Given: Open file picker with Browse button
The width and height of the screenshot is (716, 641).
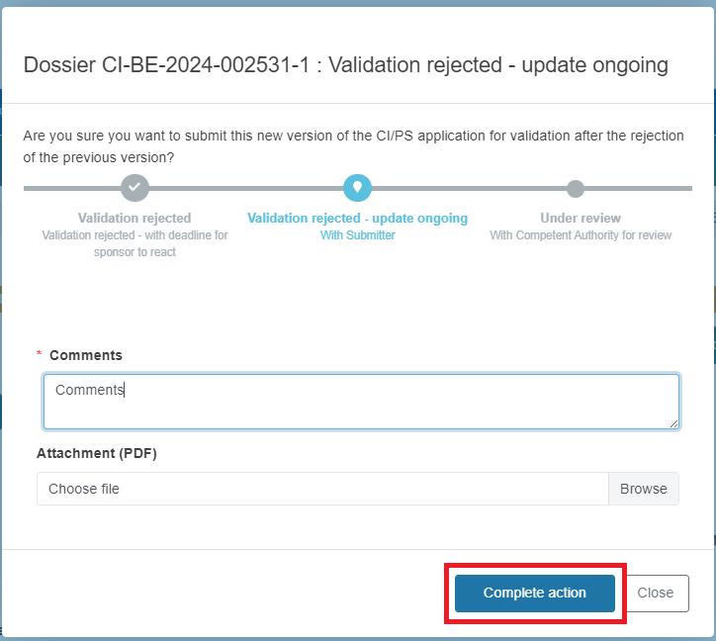Looking at the screenshot, I should click(x=644, y=489).
